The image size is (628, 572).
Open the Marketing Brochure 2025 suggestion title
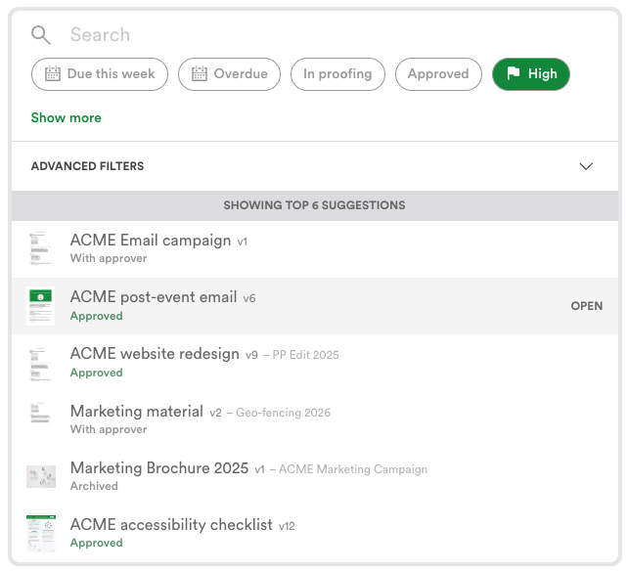[x=159, y=468]
